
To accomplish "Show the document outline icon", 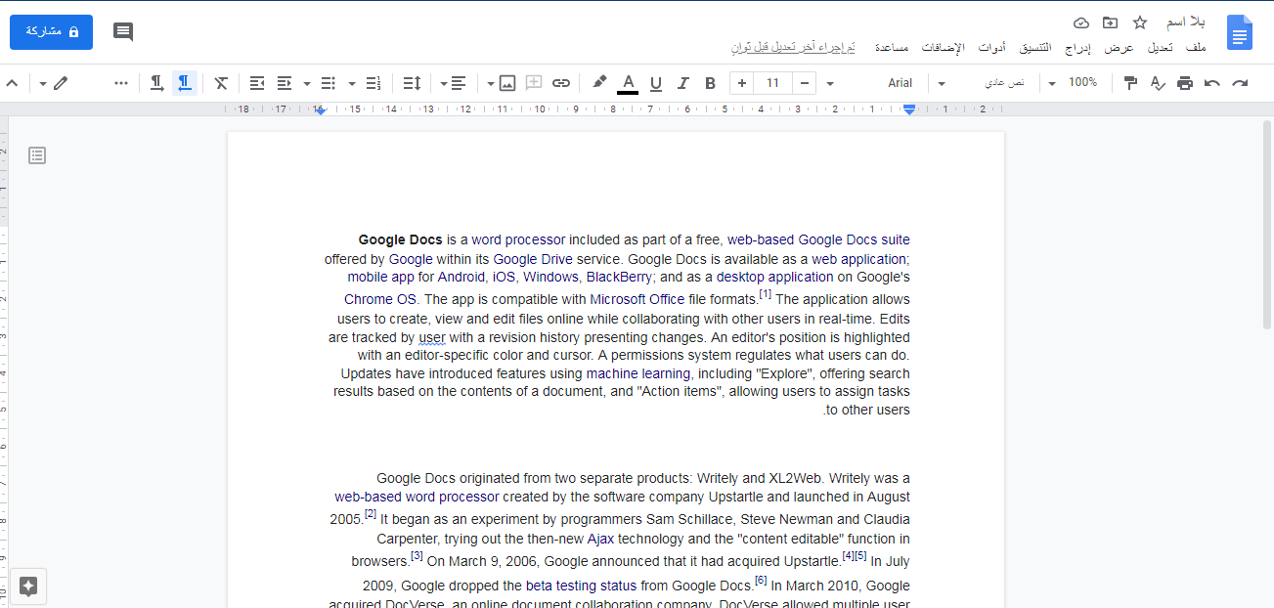I will pyautogui.click(x=37, y=155).
